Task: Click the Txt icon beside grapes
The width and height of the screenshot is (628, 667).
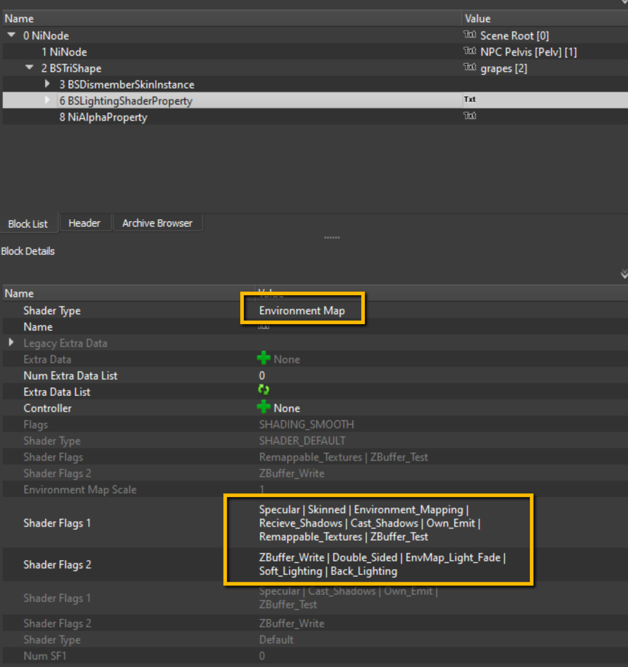Action: tap(470, 67)
